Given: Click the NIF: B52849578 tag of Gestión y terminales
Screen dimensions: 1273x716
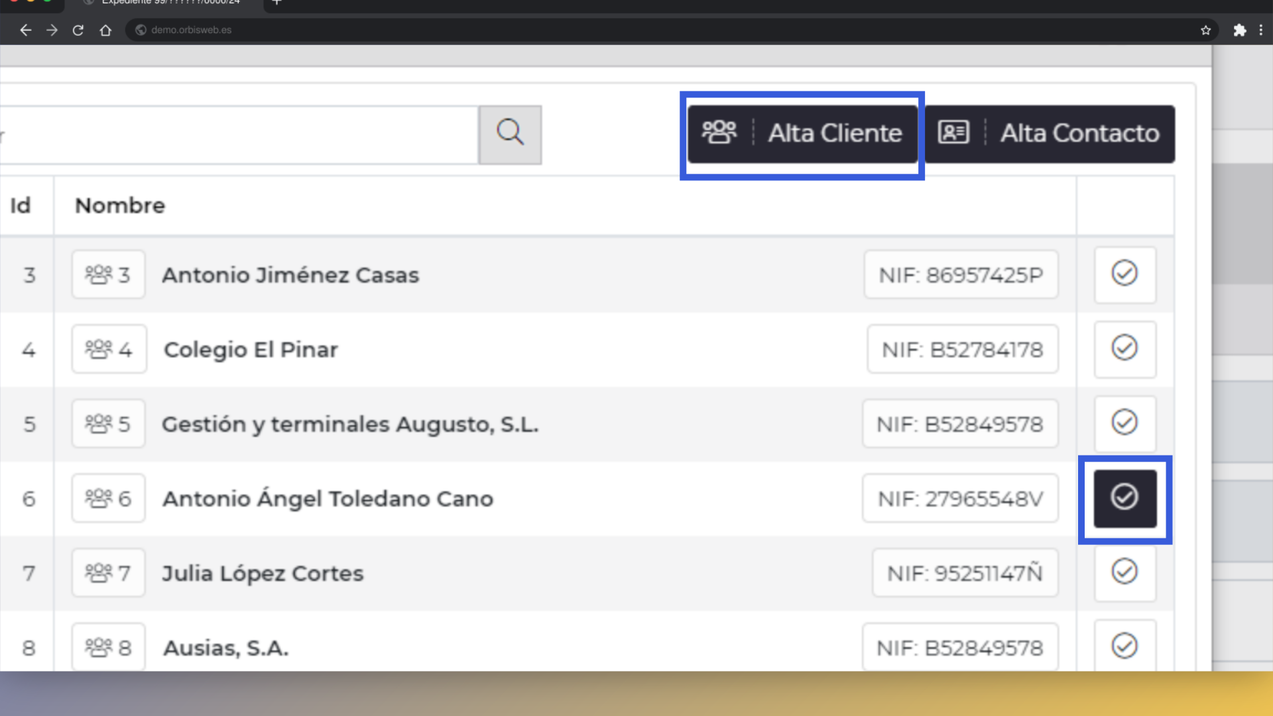Looking at the screenshot, I should [960, 424].
